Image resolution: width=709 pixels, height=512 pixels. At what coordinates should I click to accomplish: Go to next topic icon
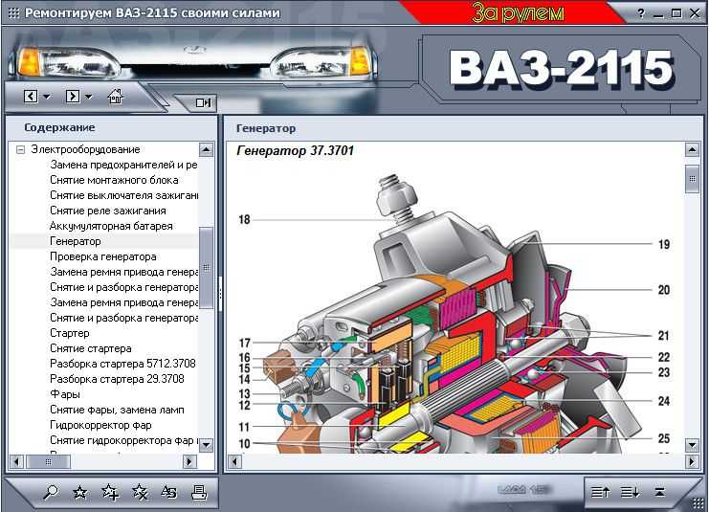click(631, 492)
